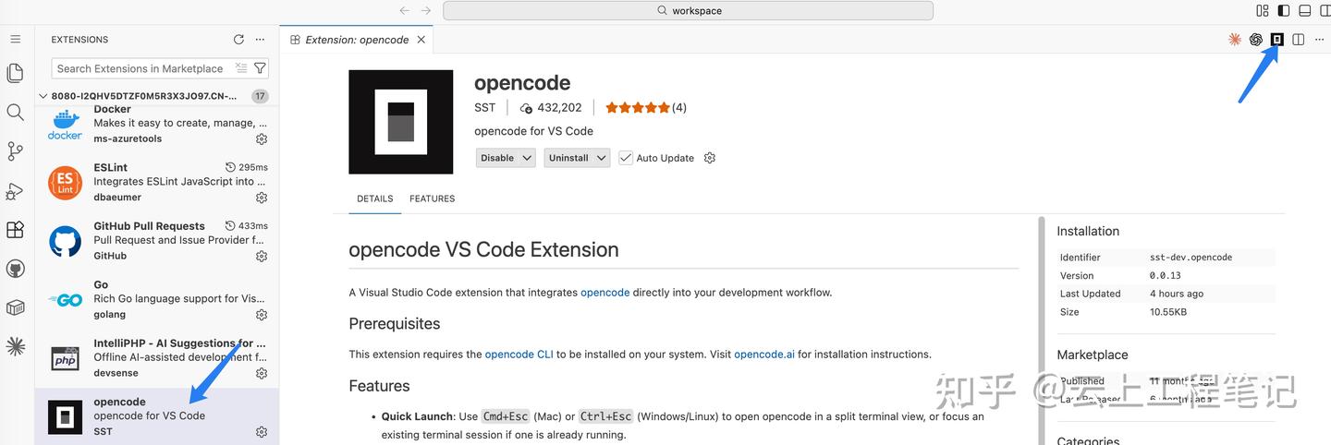Open the Source Control view

[15, 150]
